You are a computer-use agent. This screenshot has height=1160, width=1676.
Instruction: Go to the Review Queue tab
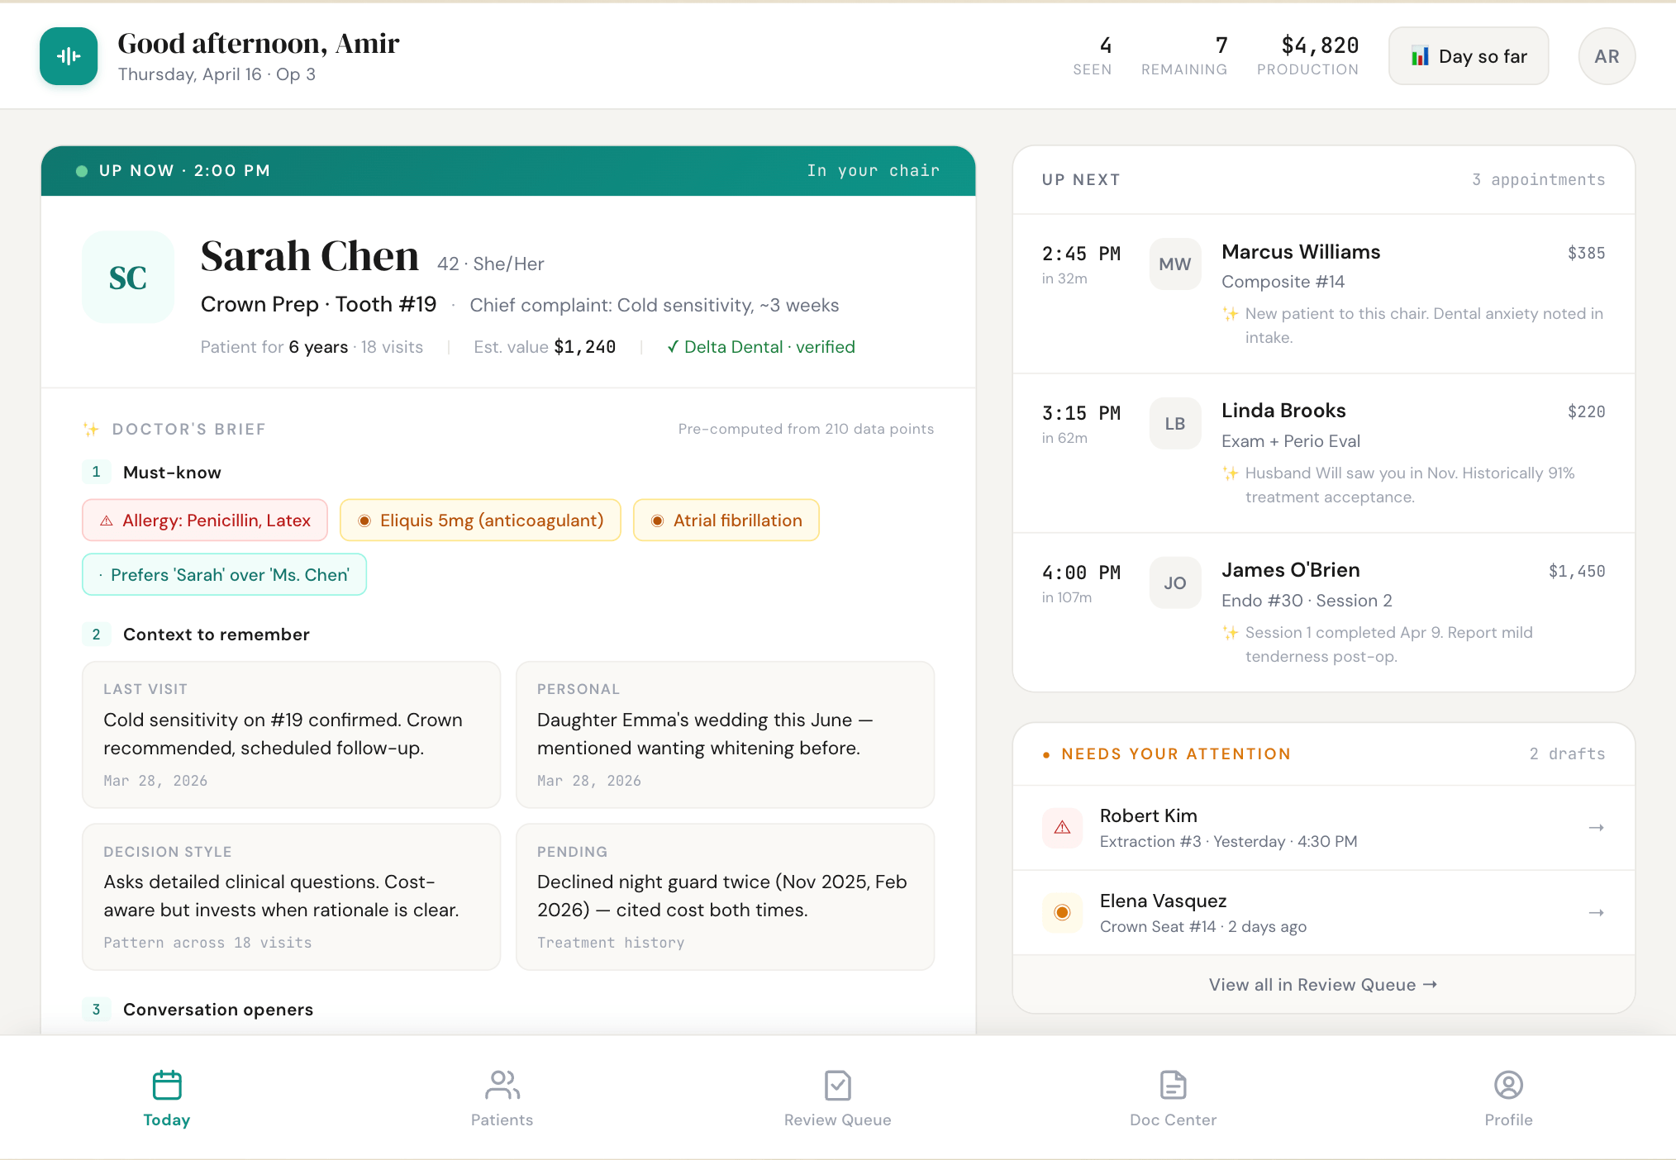coord(838,1099)
